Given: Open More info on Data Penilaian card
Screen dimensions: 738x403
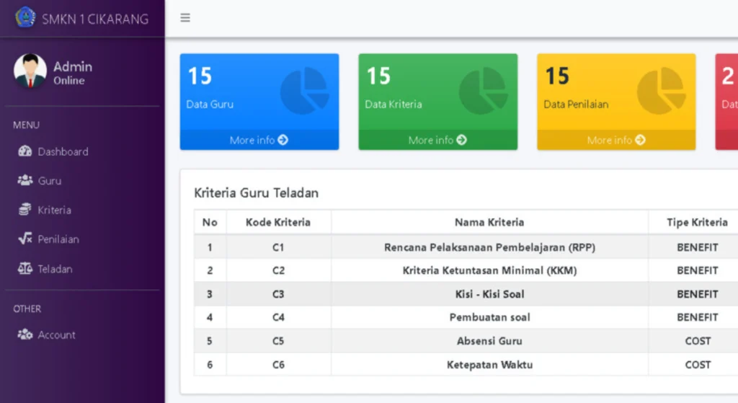Looking at the screenshot, I should click(616, 140).
